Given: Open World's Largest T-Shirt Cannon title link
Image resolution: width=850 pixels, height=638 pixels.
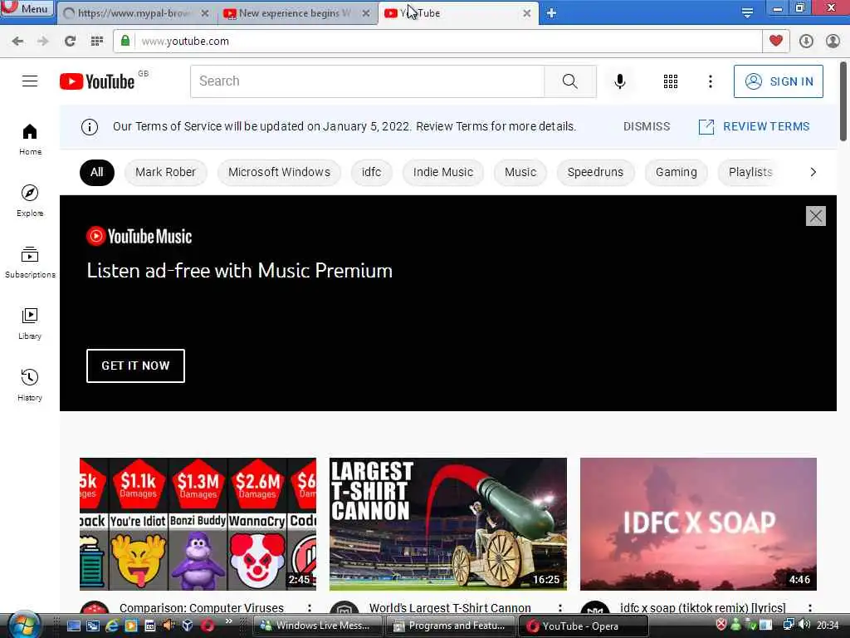Looking at the screenshot, I should coord(450,608).
